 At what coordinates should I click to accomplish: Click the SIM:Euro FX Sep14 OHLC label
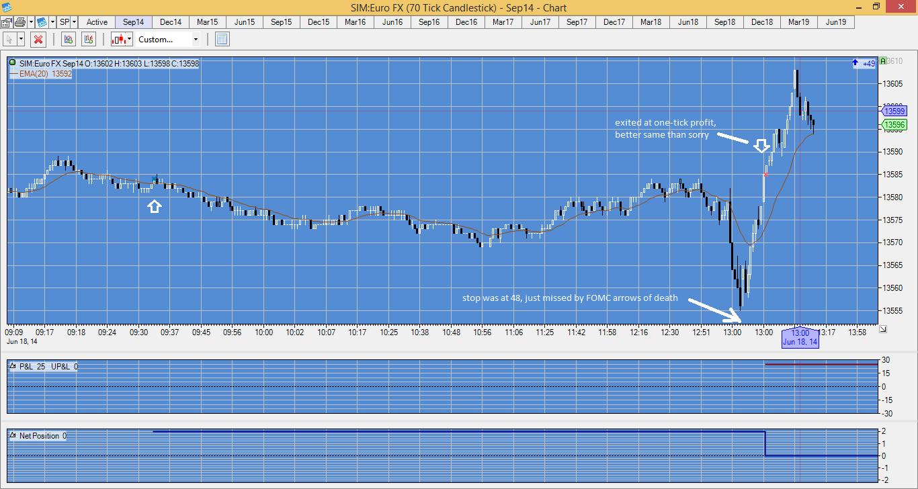tap(109, 63)
